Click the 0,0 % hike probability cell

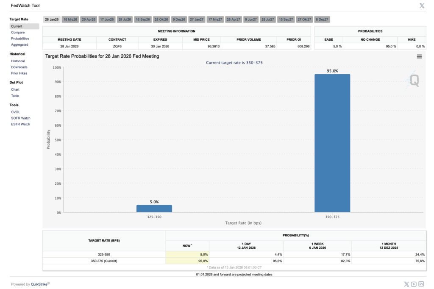412,46
